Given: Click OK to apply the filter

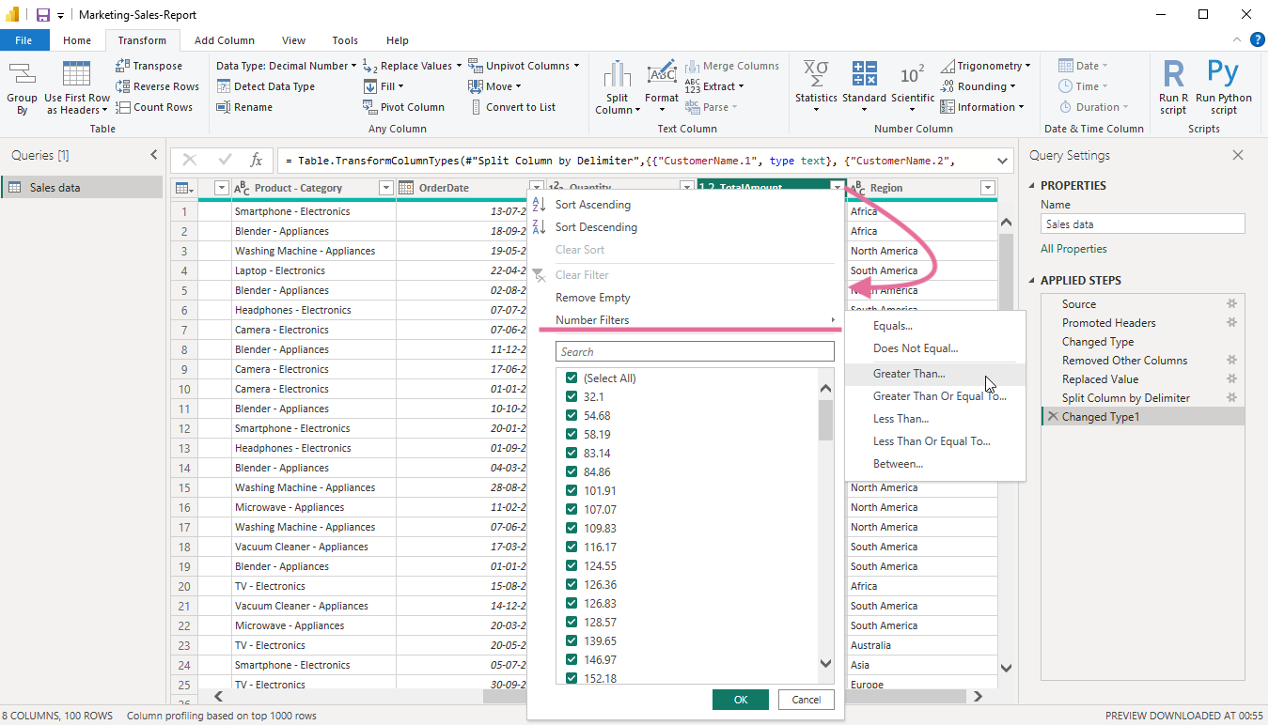Looking at the screenshot, I should click(x=740, y=700).
